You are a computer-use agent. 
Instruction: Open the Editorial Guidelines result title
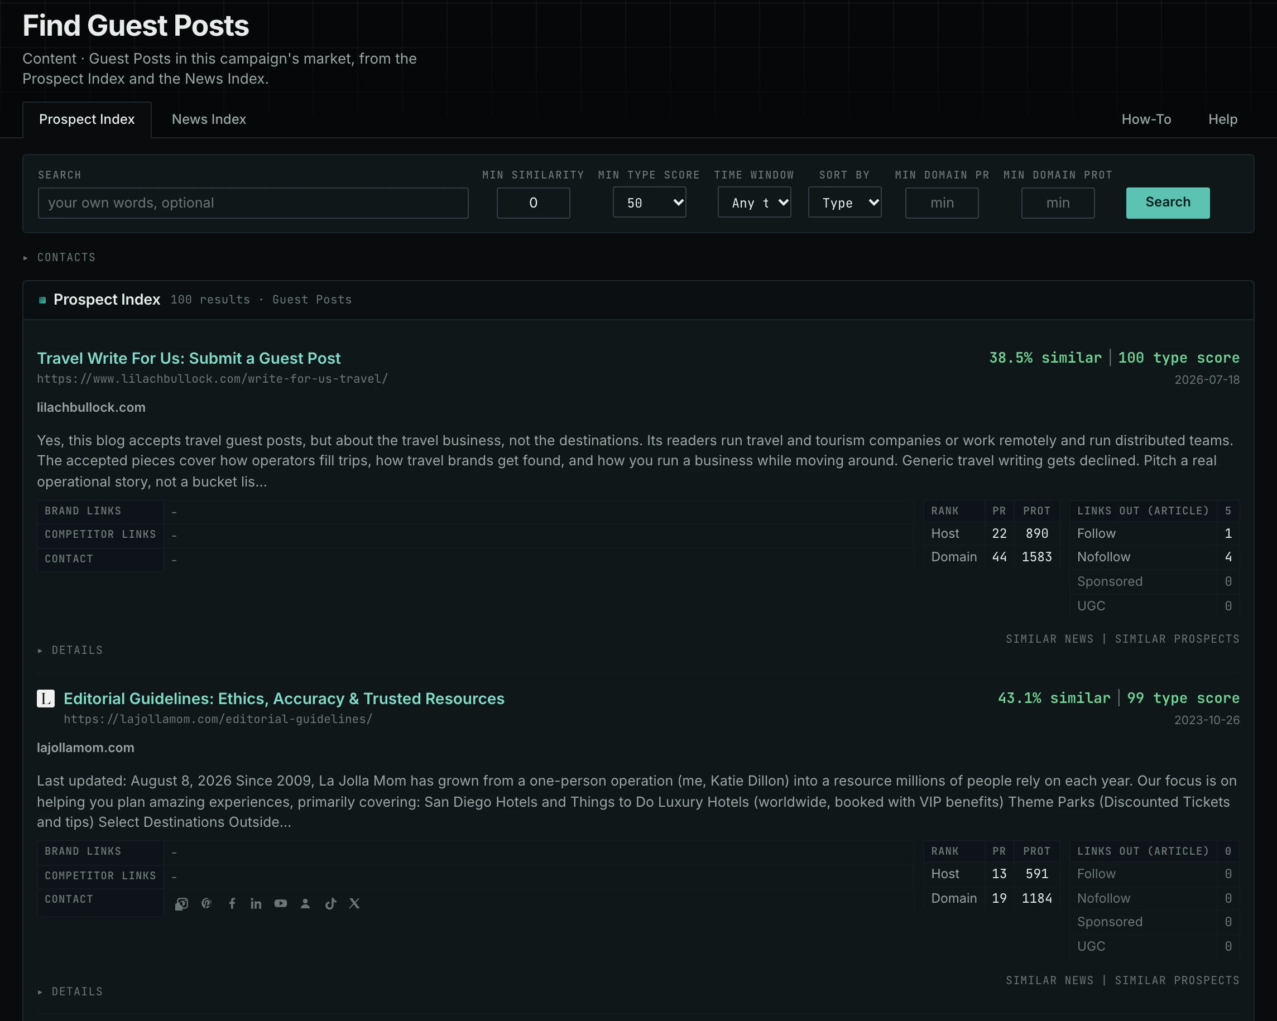284,698
